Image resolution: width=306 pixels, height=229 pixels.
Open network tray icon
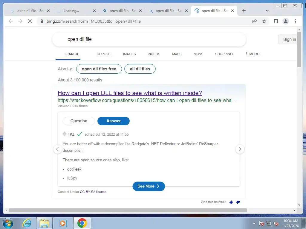[269, 223]
